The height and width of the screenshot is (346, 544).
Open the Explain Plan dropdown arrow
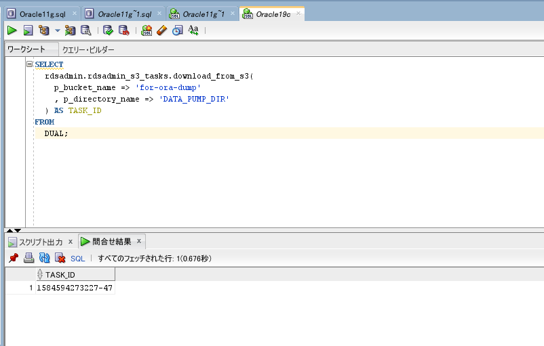(58, 30)
